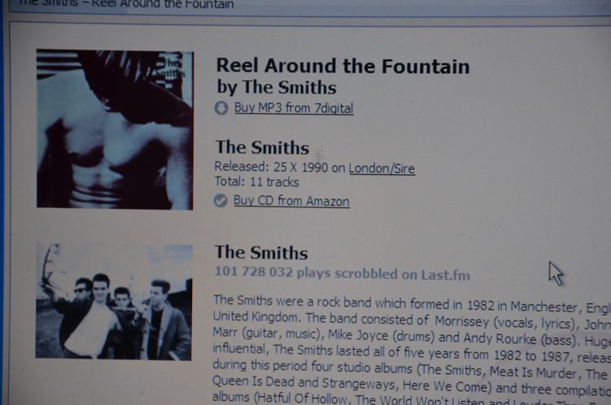The width and height of the screenshot is (611, 405).
Task: Open the London/Sire label link
Action: (382, 168)
